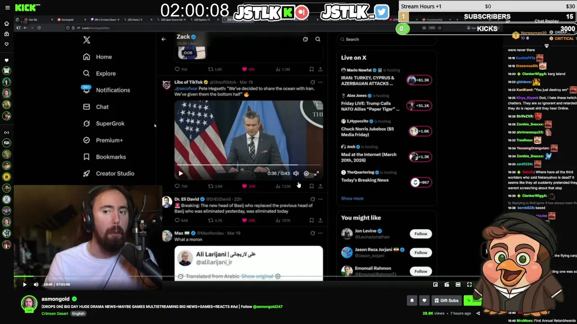Click Show original translation link

pyautogui.click(x=257, y=276)
